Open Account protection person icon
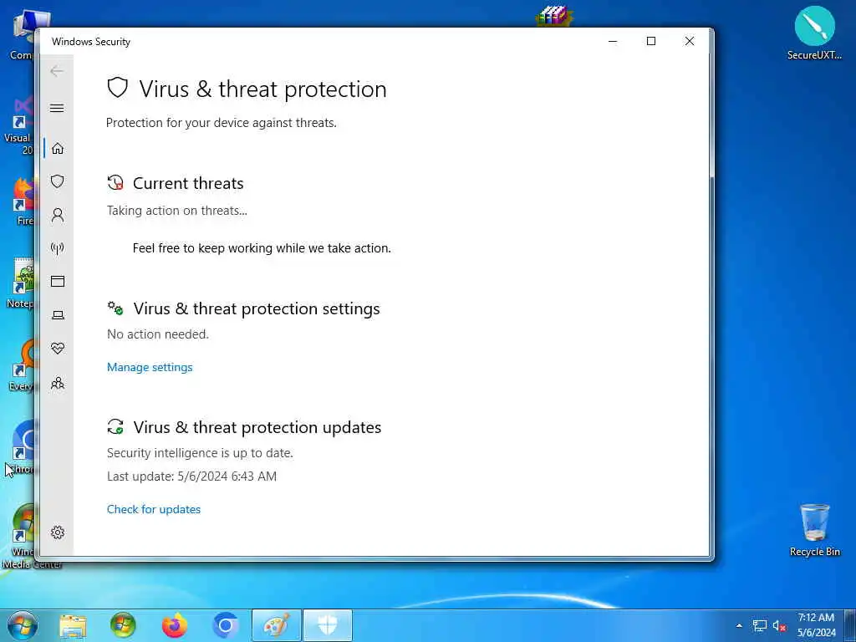856x642 pixels. 58,215
